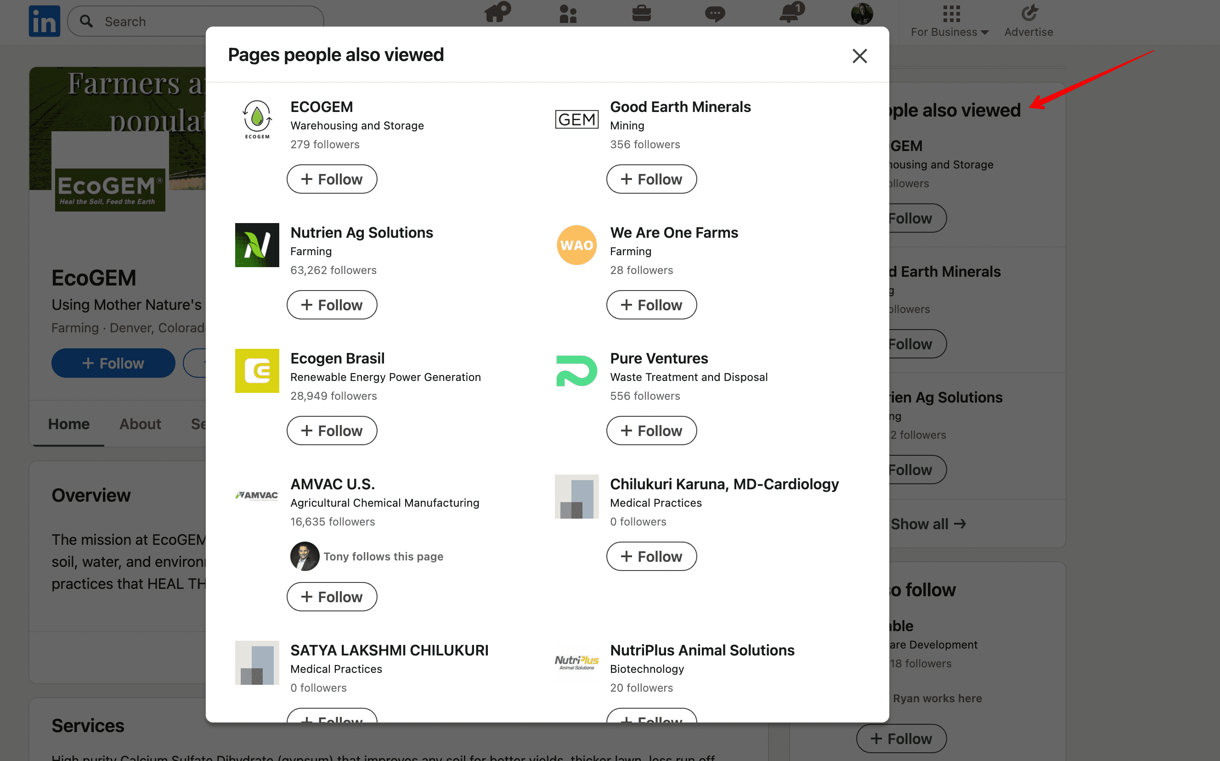The image size is (1220, 761).
Task: Open My Network from the navigation bar
Action: click(x=567, y=14)
